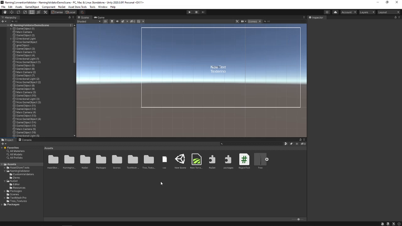Screen dimensions: 402x226
Task: Toggle pivot Center mode
Action: click(x=57, y=12)
